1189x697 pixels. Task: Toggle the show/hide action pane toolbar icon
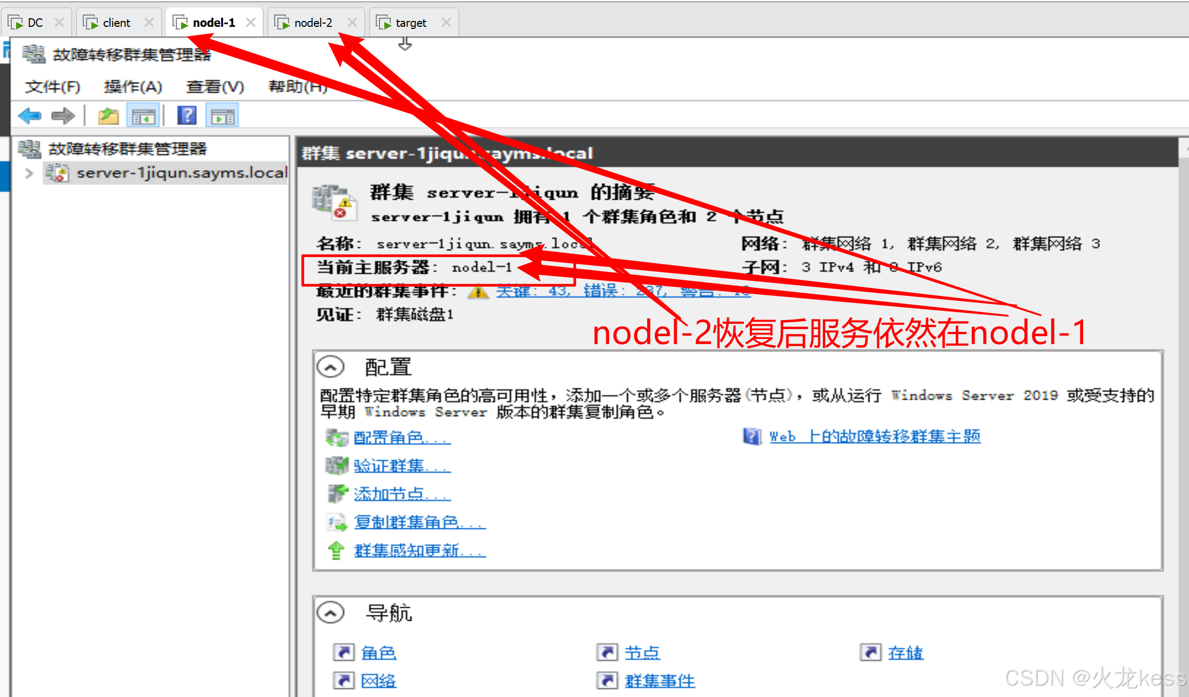[x=222, y=115]
